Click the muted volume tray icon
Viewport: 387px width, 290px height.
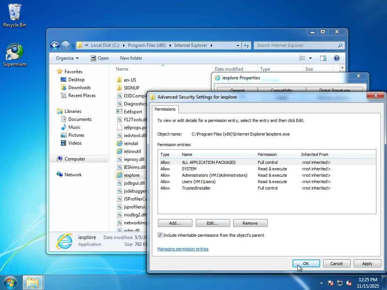349,283
